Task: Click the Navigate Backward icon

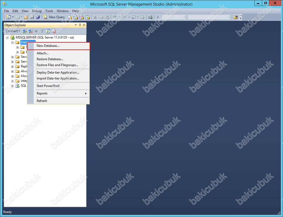Action: [x=134, y=17]
